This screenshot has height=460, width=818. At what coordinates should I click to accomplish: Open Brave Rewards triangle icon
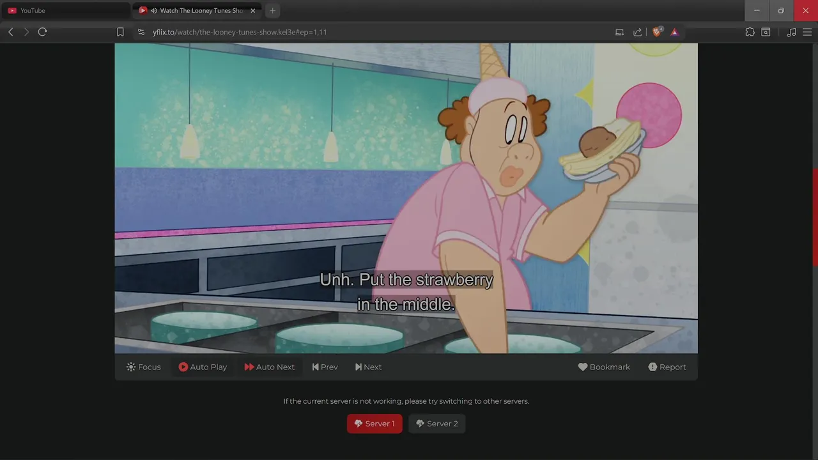pyautogui.click(x=674, y=32)
